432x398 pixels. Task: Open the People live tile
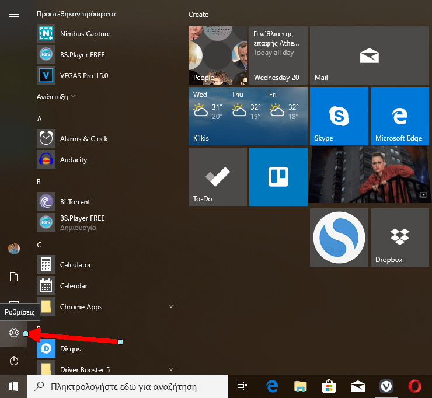pos(218,55)
